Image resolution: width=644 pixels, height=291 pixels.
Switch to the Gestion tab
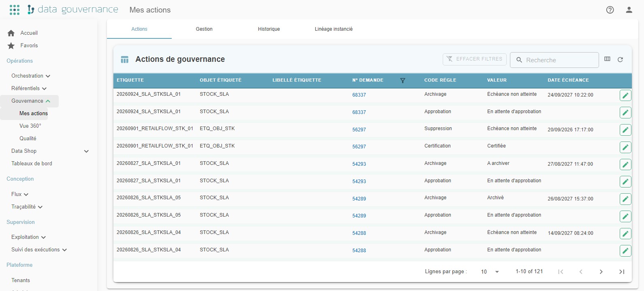point(204,29)
